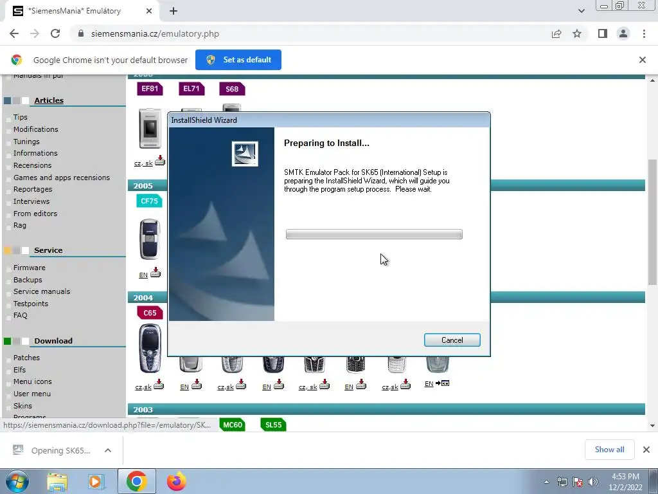Open the Backups link
The image size is (658, 494).
click(28, 280)
